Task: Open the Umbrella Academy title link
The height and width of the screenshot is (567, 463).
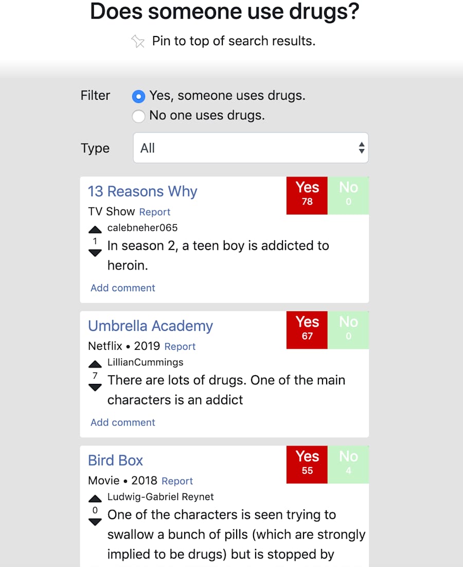Action: point(150,326)
